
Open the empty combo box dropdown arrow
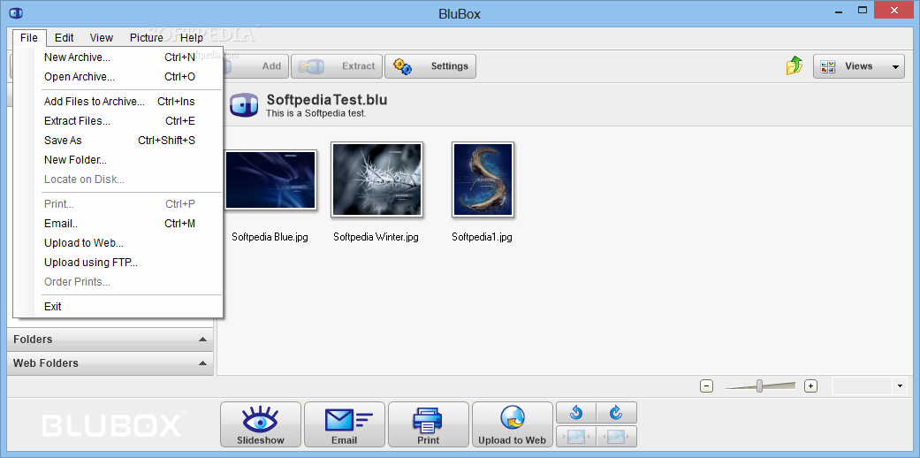tap(900, 385)
